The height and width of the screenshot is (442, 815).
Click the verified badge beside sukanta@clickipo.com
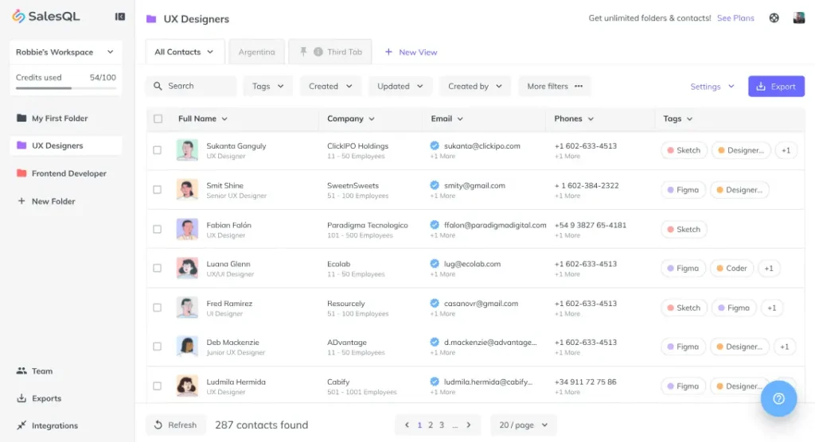[x=435, y=146]
